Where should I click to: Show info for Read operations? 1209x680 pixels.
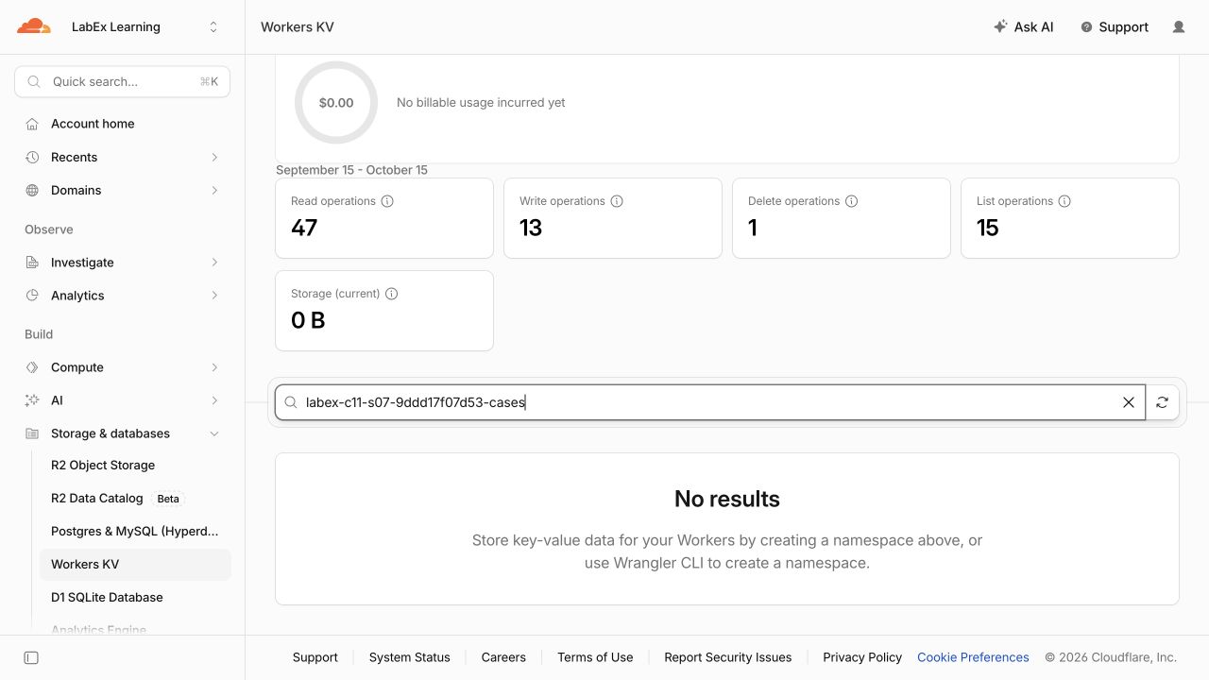387,201
